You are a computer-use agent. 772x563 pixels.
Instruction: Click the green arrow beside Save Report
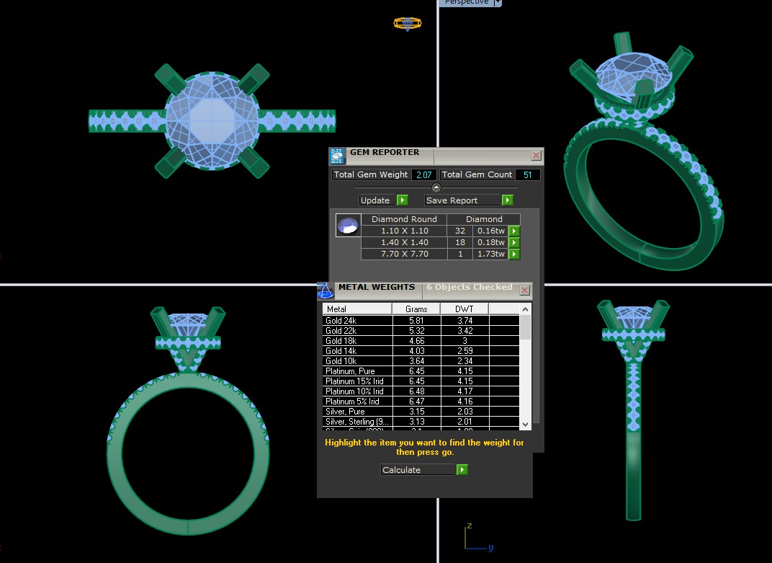pyautogui.click(x=508, y=200)
